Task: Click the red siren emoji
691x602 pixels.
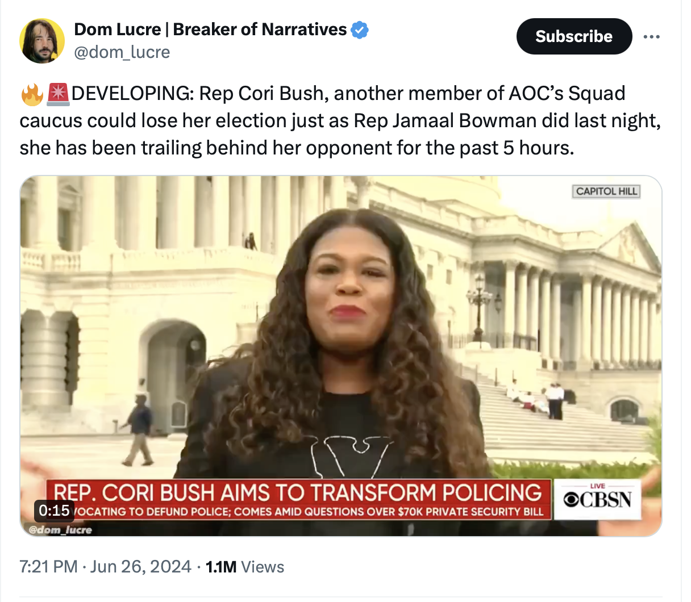Action: pos(58,94)
